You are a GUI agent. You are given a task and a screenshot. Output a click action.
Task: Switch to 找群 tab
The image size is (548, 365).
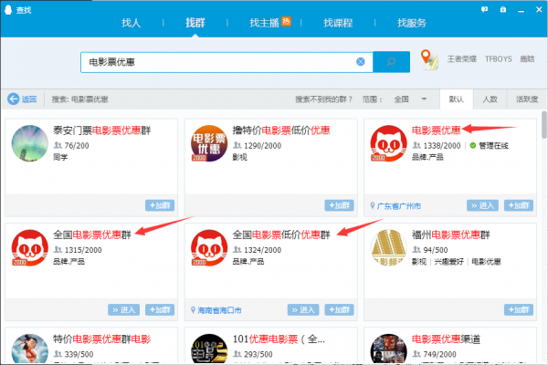point(195,23)
